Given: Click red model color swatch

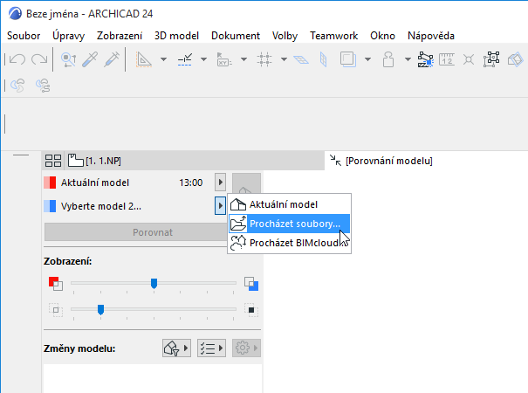Looking at the screenshot, I should (x=50, y=183).
